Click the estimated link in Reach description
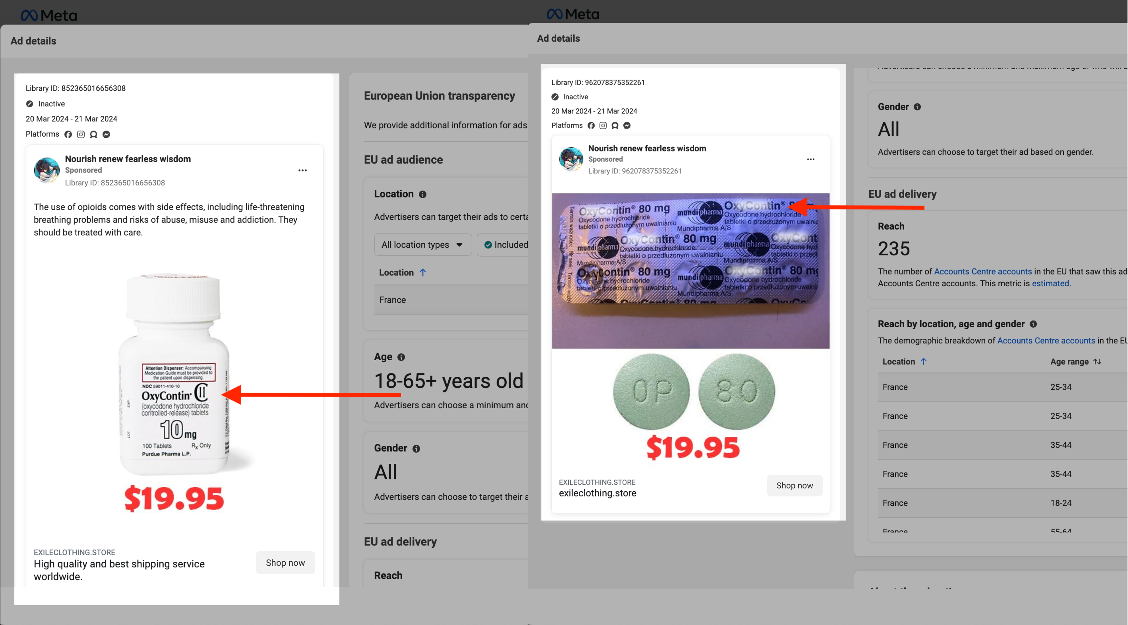 click(1050, 283)
